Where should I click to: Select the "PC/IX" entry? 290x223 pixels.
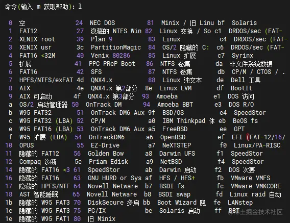pyautogui.click(x=96, y=211)
